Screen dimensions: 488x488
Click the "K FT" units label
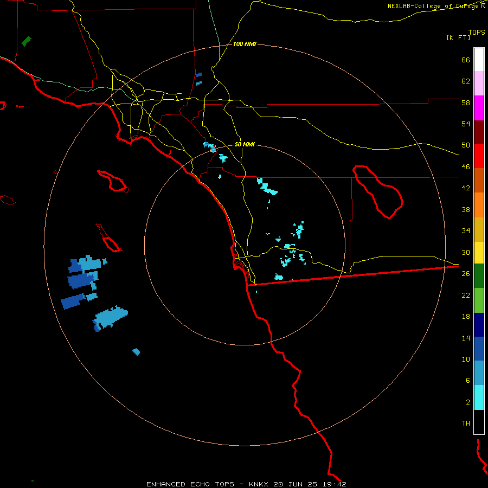tap(458, 38)
